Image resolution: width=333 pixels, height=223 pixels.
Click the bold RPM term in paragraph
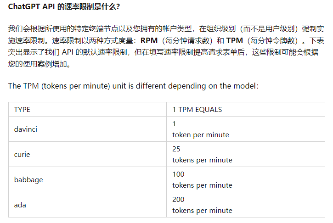point(149,40)
